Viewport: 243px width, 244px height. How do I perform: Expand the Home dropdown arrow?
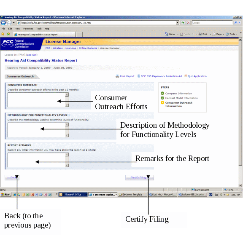point(178,34)
